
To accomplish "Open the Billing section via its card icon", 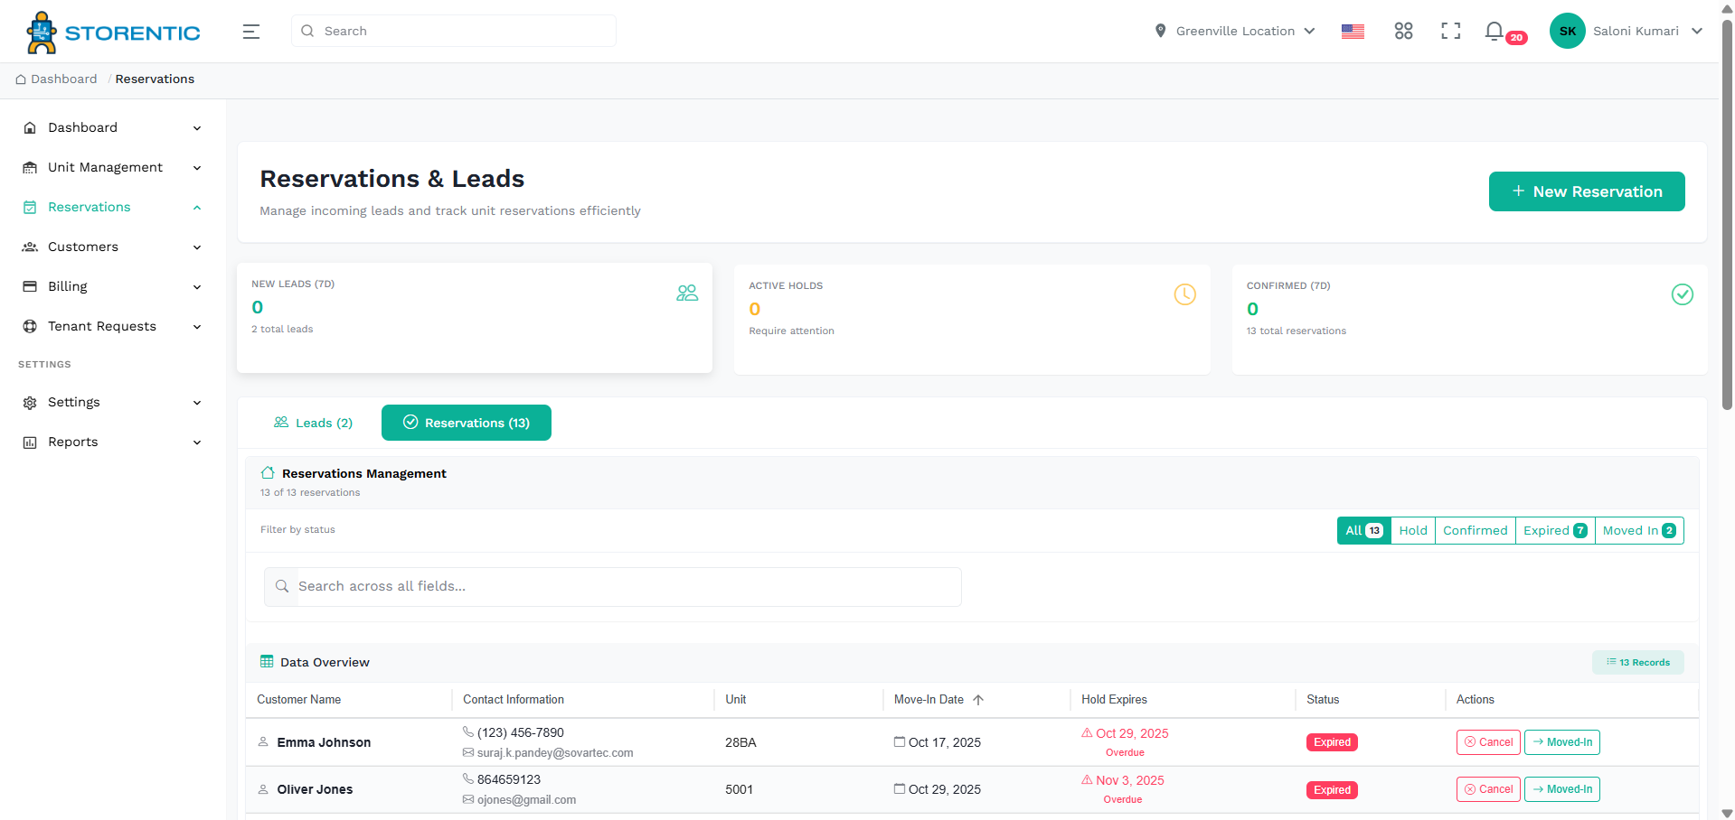I will pos(30,286).
